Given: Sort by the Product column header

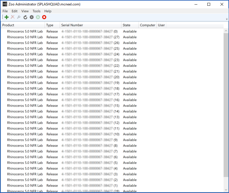Looking at the screenshot, I should pos(23,25).
